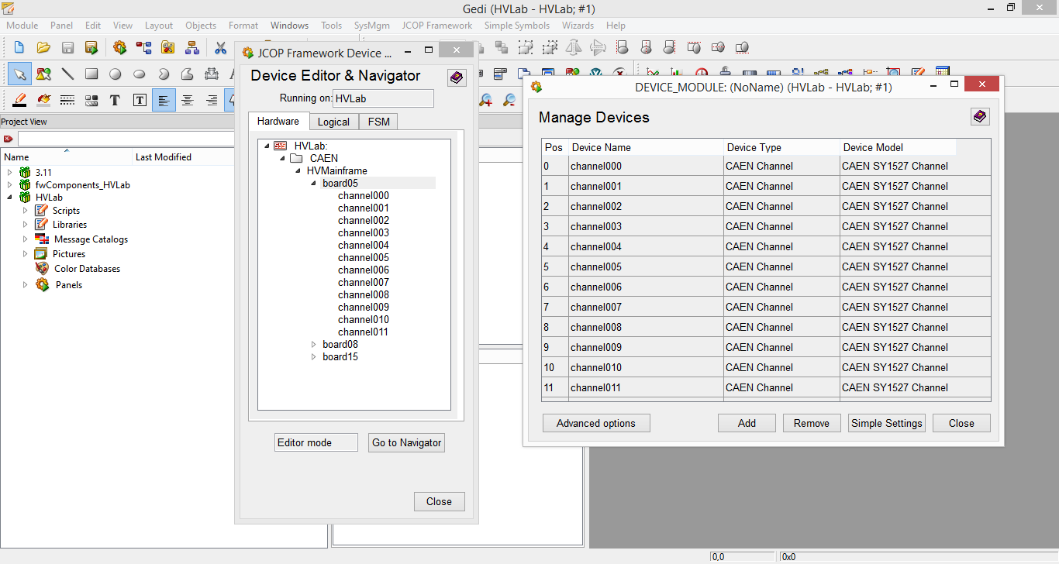Open the Module menu

coord(22,26)
